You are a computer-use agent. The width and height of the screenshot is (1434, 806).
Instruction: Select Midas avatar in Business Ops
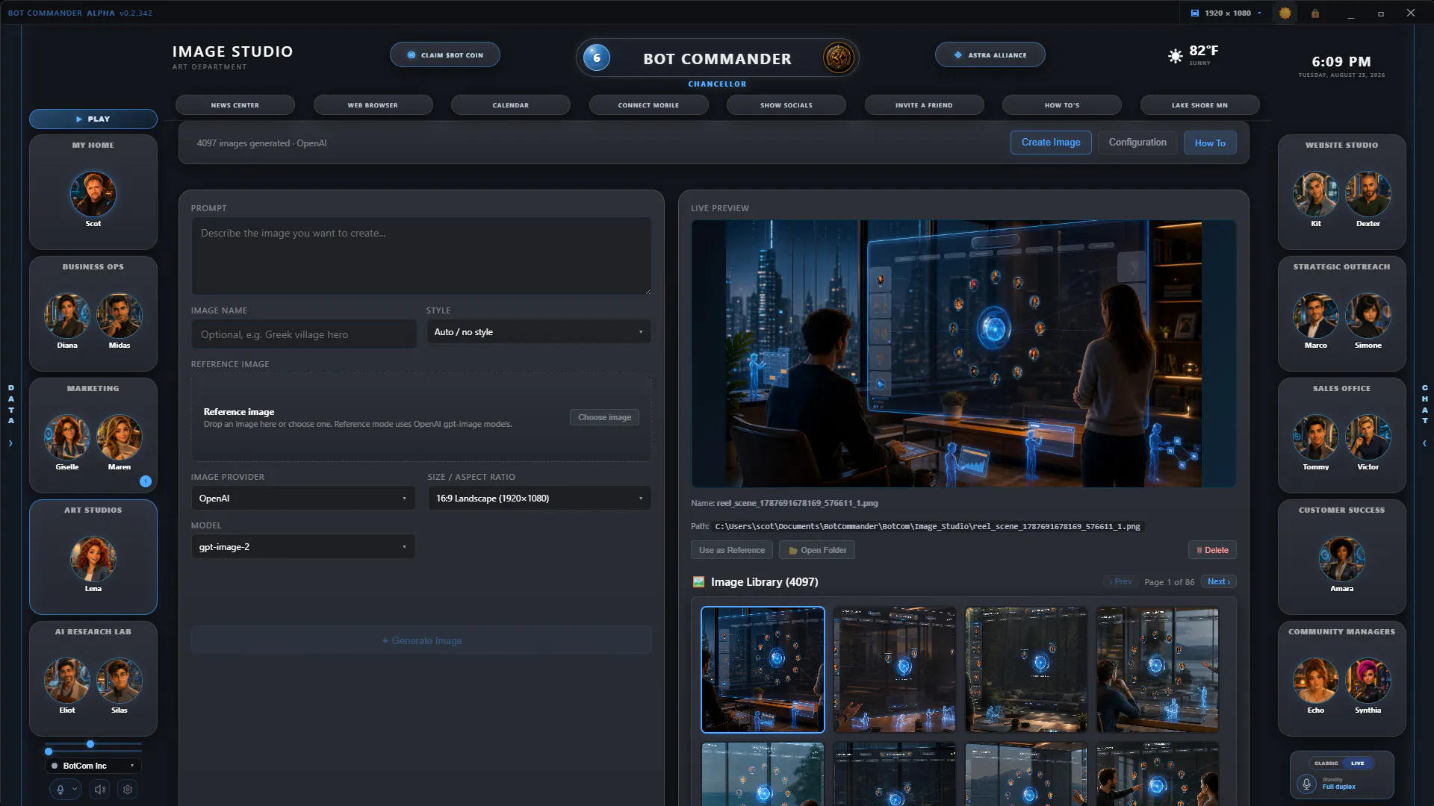[119, 316]
